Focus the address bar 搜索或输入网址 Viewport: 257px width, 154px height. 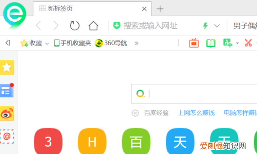(150, 26)
